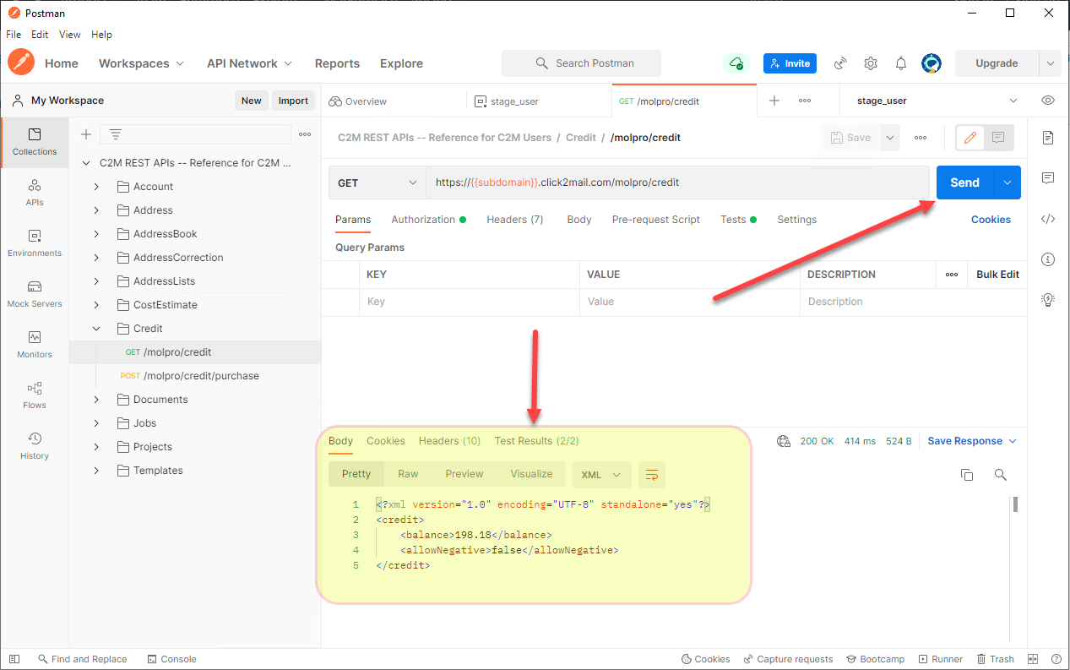Image resolution: width=1070 pixels, height=670 pixels.
Task: Toggle two-pane view icon in status bar
Action: 1033,659
